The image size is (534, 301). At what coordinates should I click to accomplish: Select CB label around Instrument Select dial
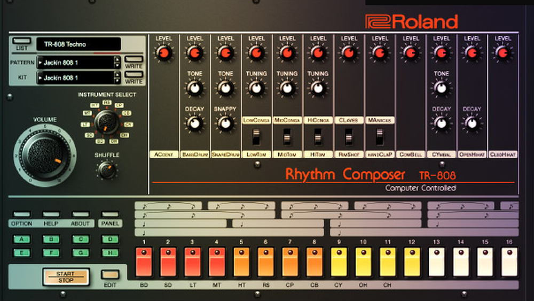(x=127, y=113)
